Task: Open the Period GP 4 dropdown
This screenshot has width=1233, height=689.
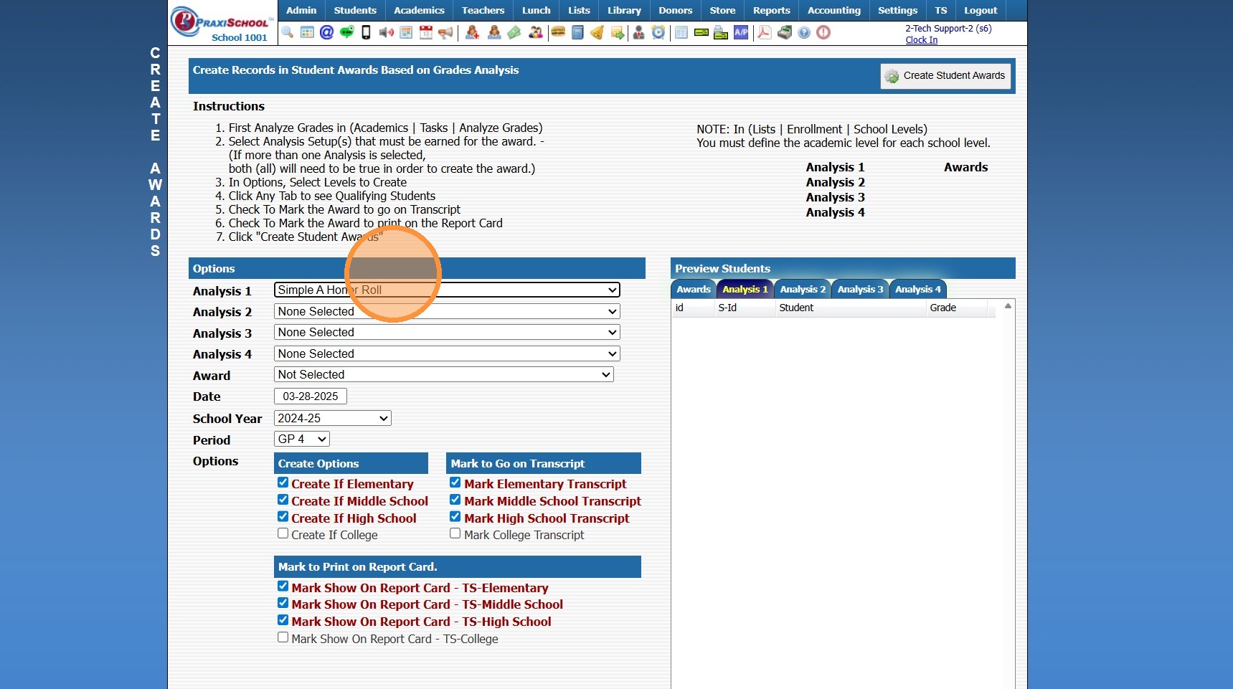Action: pyautogui.click(x=302, y=439)
